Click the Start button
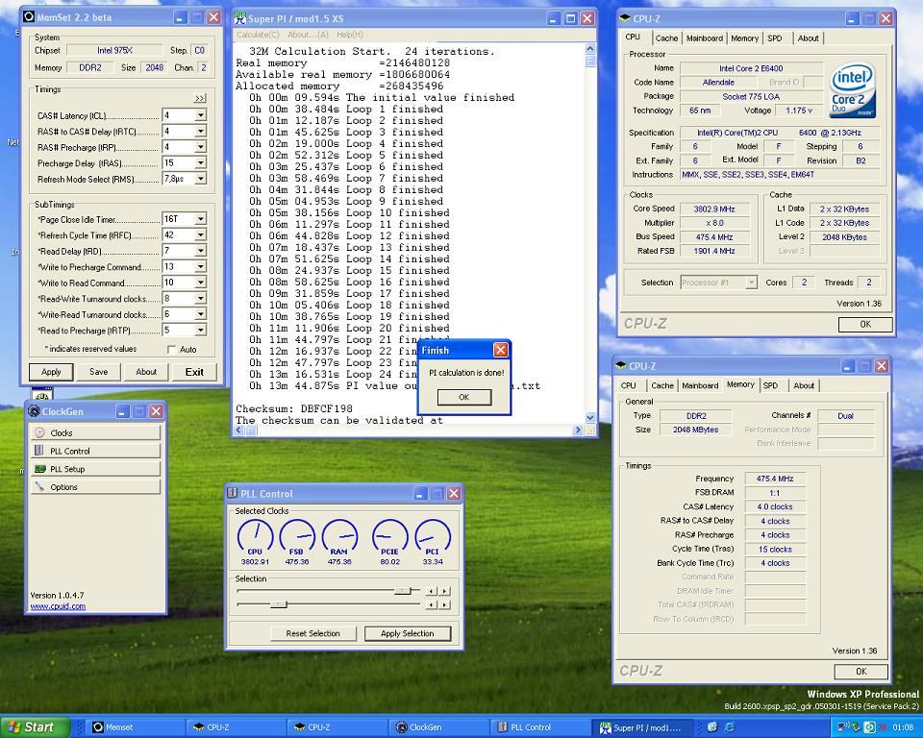This screenshot has width=923, height=738. (36, 727)
